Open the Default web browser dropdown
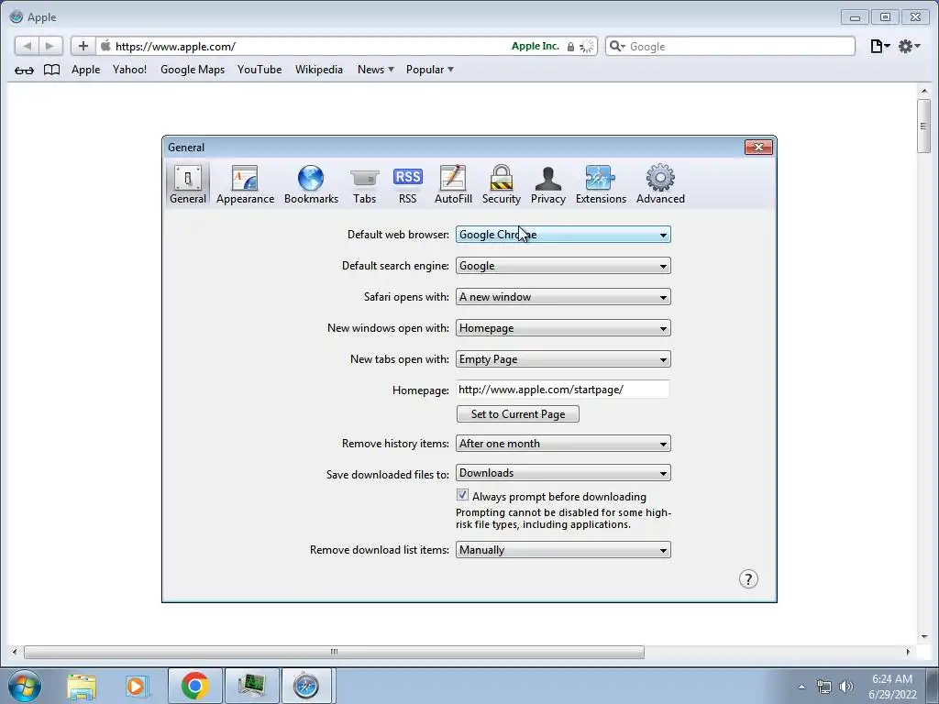The image size is (939, 704). pos(563,235)
